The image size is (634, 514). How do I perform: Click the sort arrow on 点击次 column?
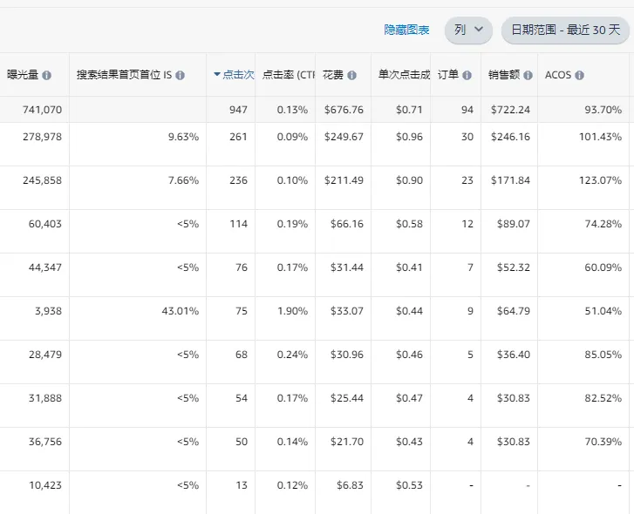pyautogui.click(x=217, y=74)
